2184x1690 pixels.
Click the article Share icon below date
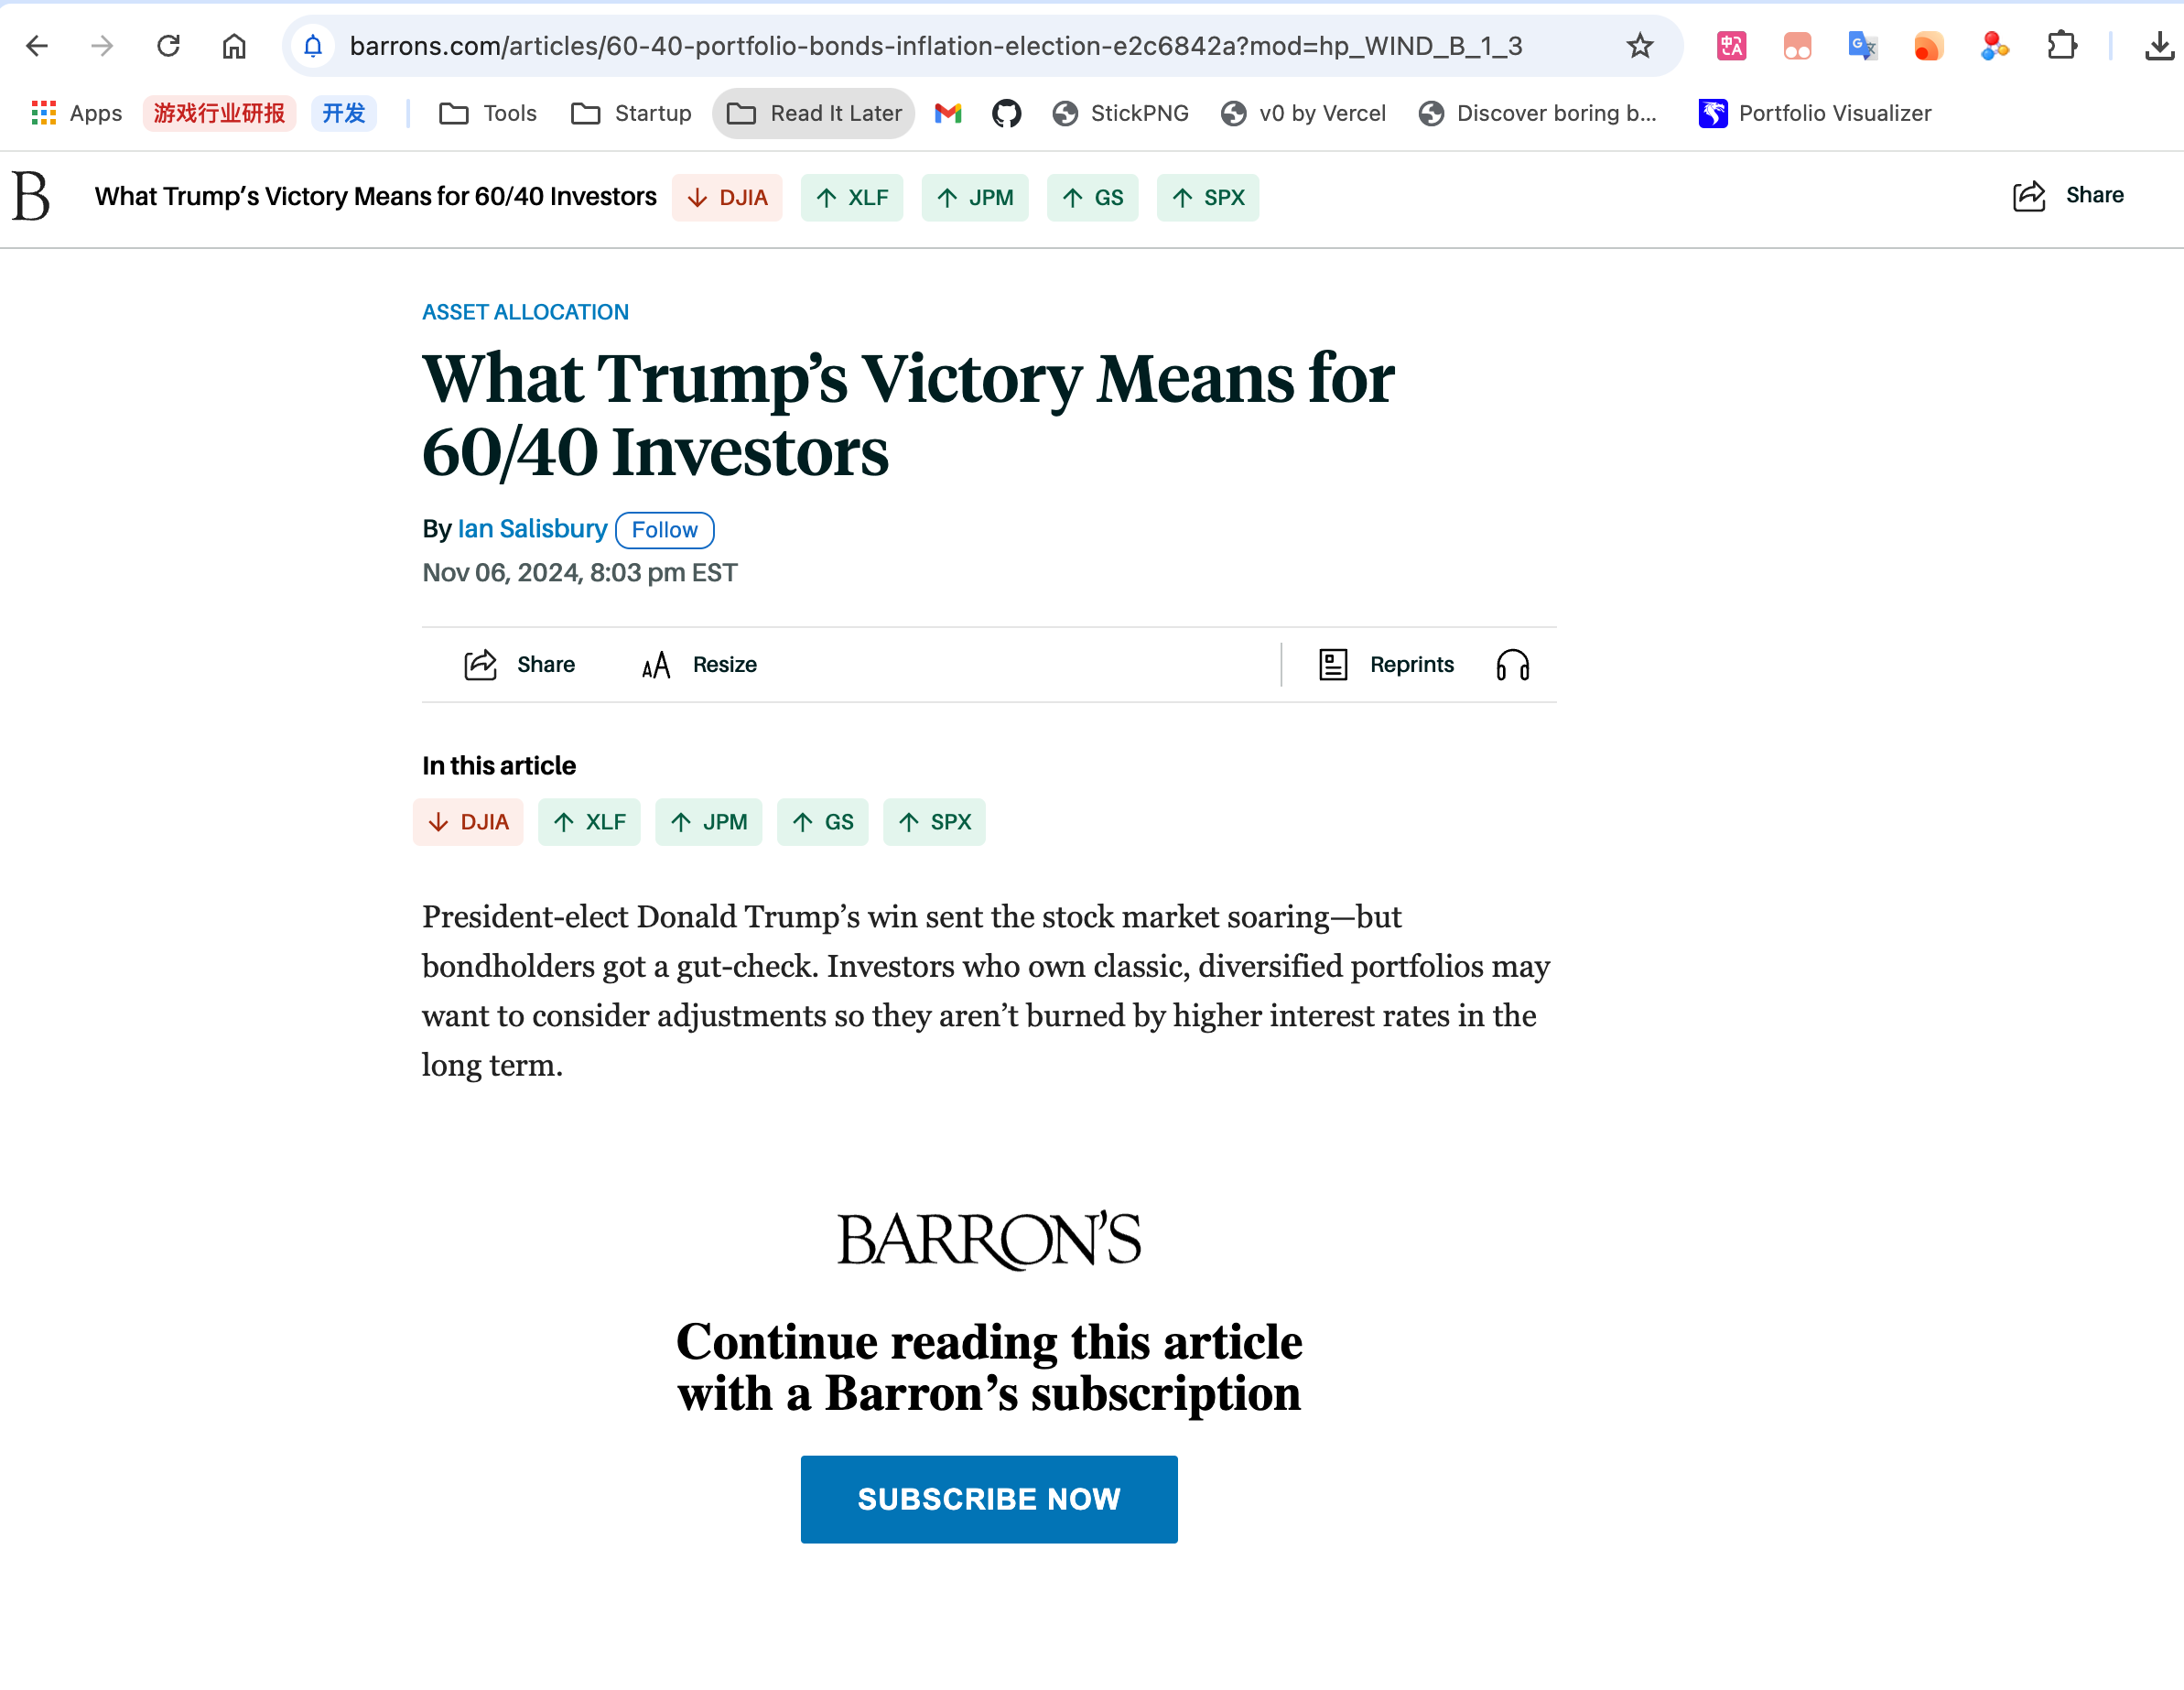[480, 665]
